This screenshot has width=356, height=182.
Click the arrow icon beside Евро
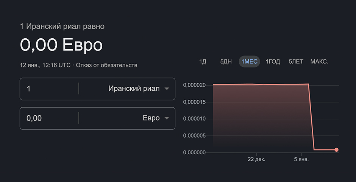tap(167, 118)
